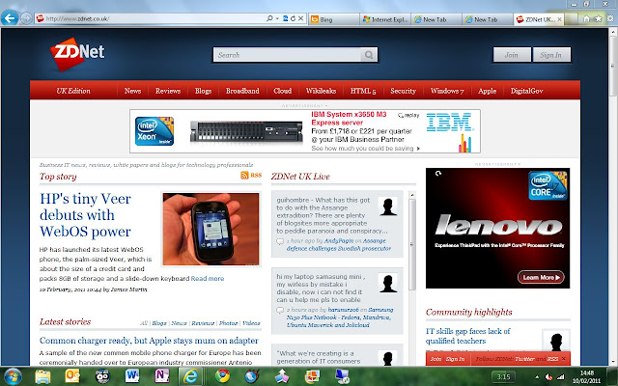The height and width of the screenshot is (386, 618).
Task: Filter latest stories by News
Action: pos(179,323)
